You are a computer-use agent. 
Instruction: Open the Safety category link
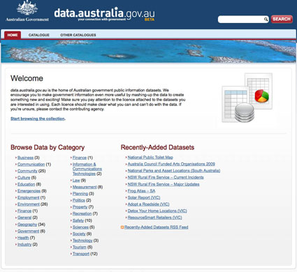click(78, 220)
